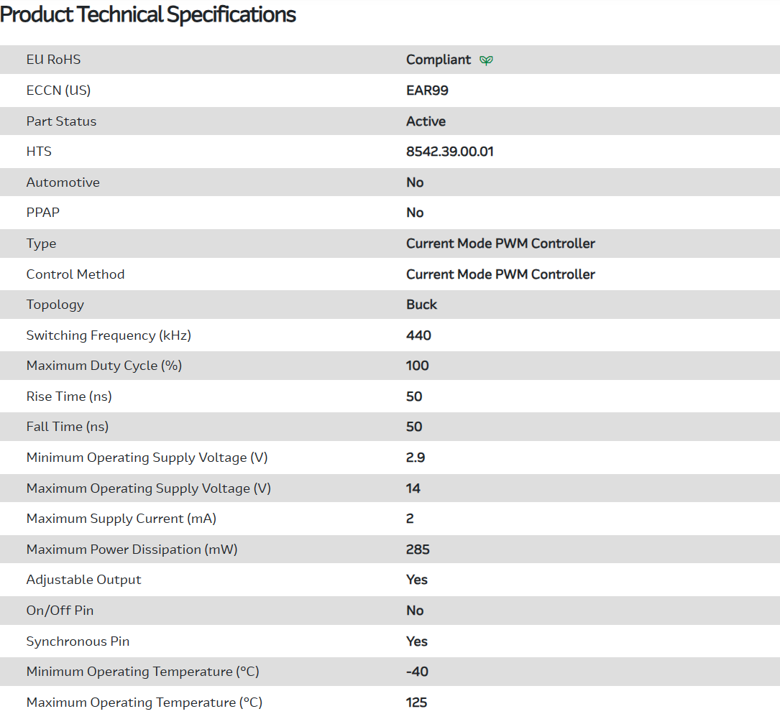Click the Automotive row label
This screenshot has width=780, height=714.
63,182
